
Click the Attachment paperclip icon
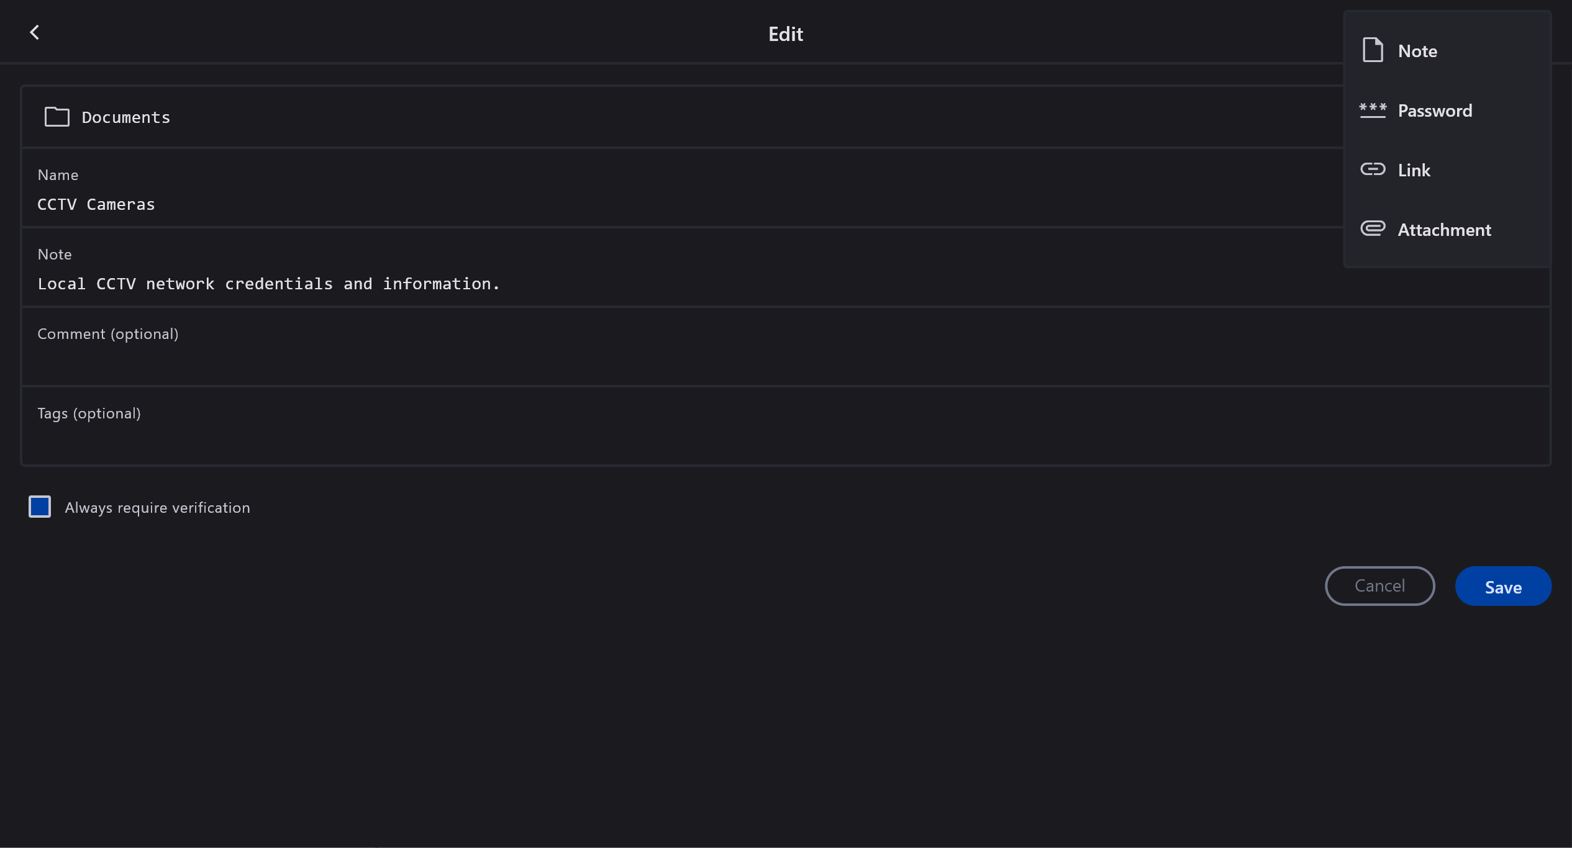pyautogui.click(x=1372, y=229)
